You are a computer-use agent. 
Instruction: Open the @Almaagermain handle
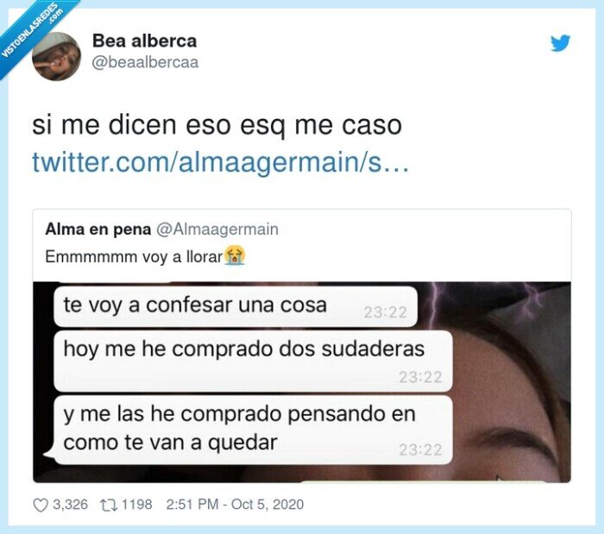click(x=217, y=229)
